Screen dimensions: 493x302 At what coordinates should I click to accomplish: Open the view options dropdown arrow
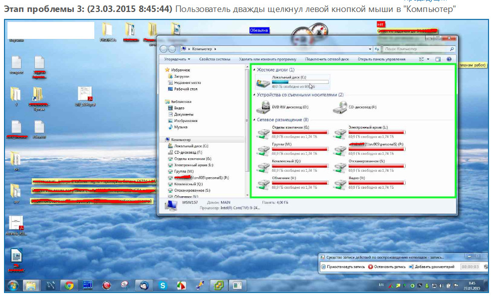428,59
